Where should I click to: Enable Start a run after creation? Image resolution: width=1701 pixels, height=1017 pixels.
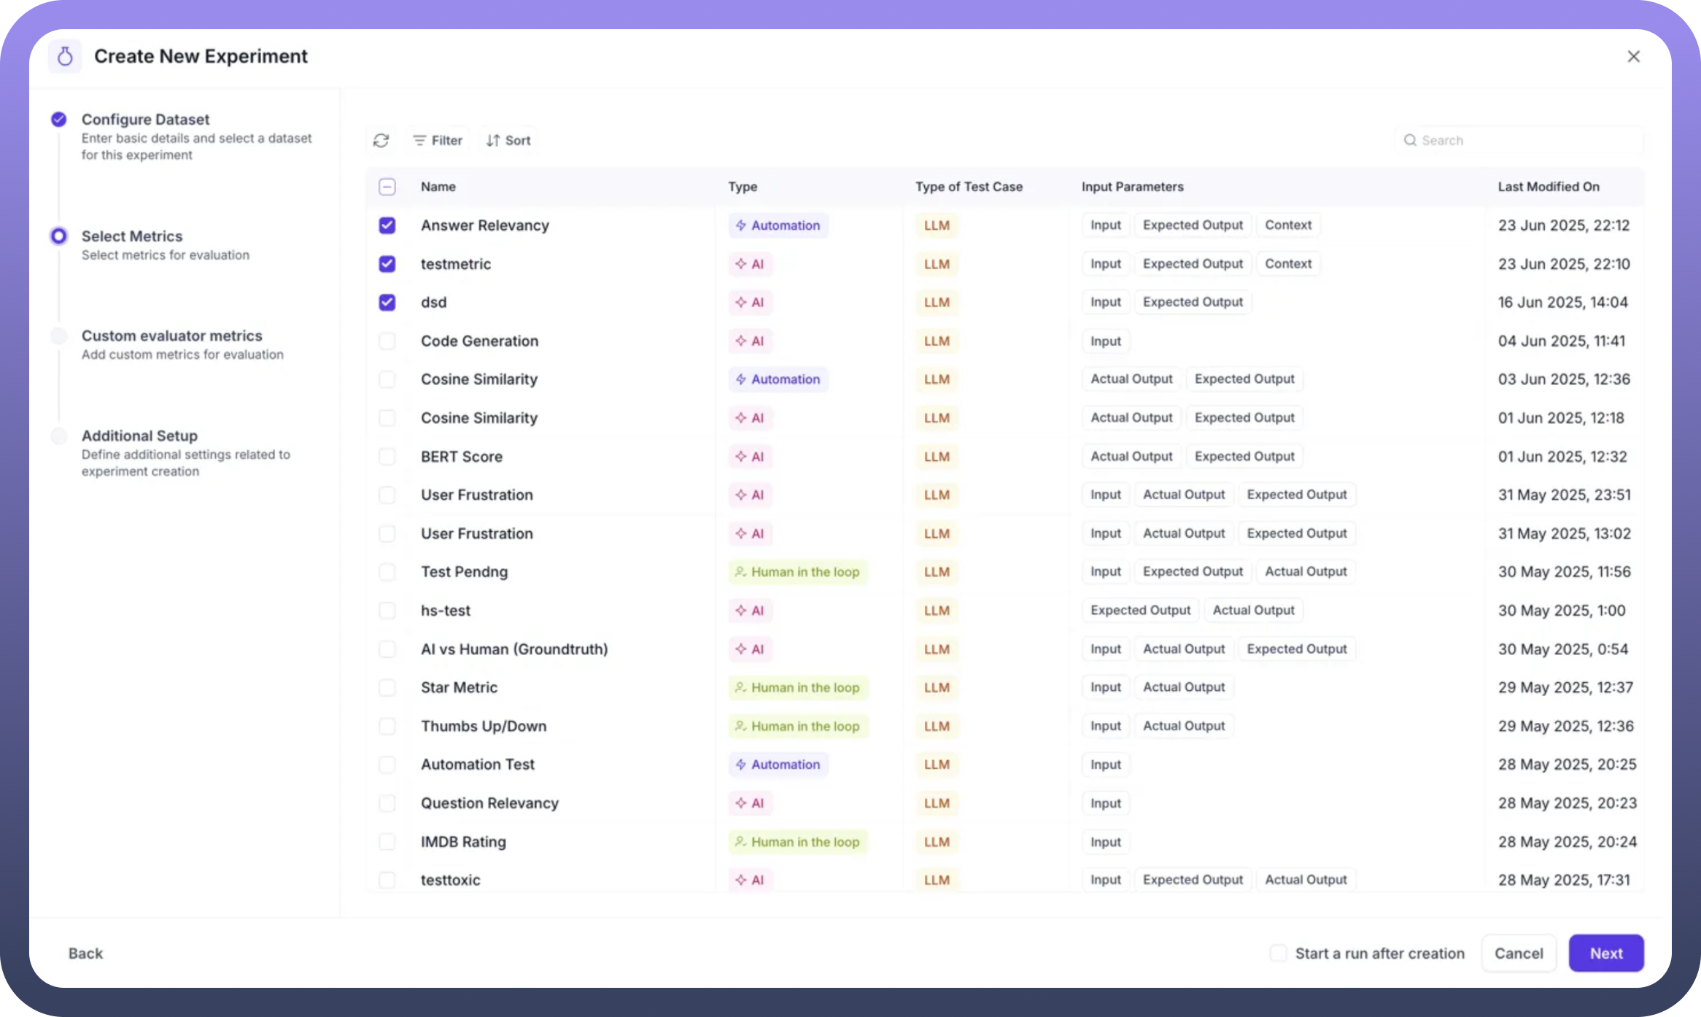click(1278, 953)
